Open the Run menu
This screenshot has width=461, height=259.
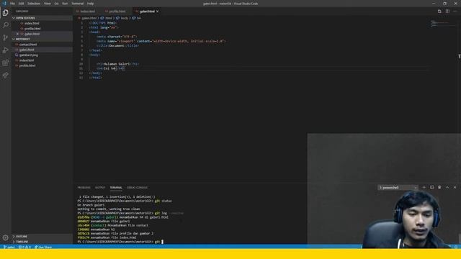[65, 4]
